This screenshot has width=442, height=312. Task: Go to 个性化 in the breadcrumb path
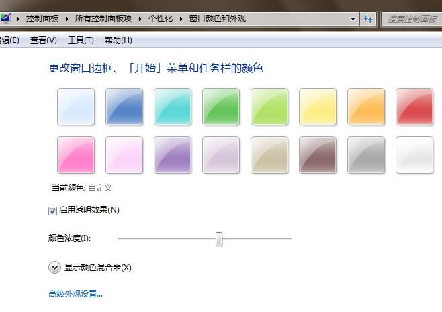coord(161,19)
